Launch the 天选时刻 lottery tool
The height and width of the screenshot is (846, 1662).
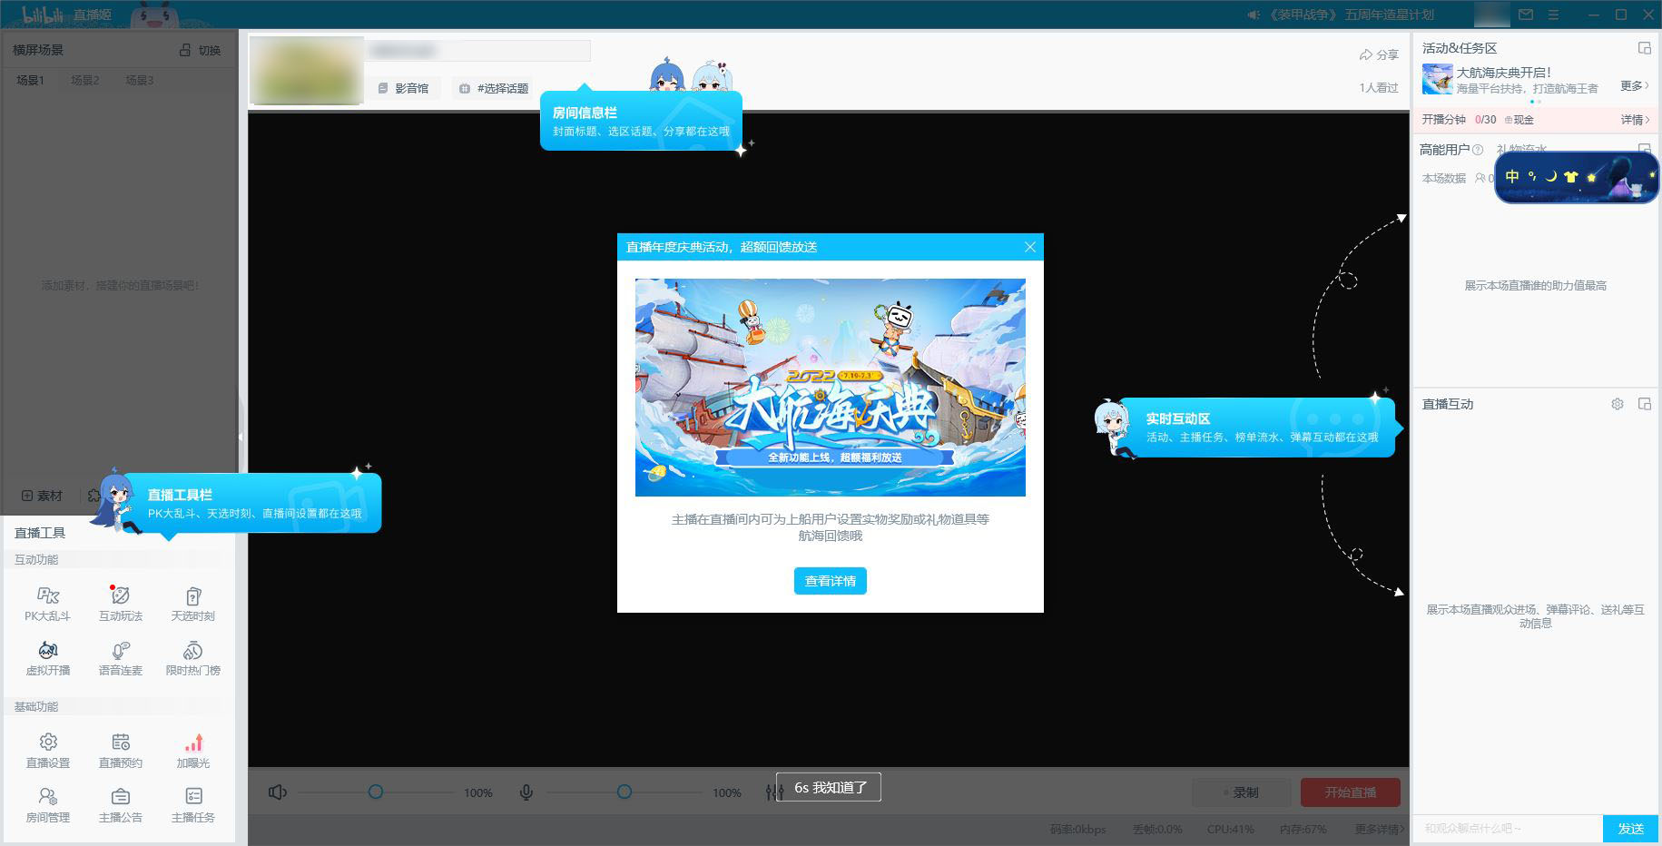(x=192, y=602)
